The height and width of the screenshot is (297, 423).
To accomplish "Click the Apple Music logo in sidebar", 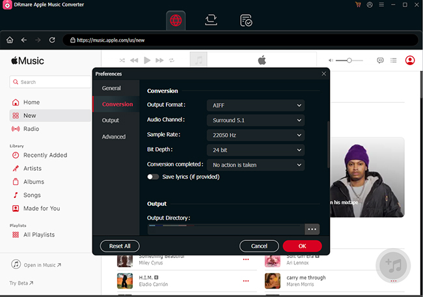I will pos(27,61).
